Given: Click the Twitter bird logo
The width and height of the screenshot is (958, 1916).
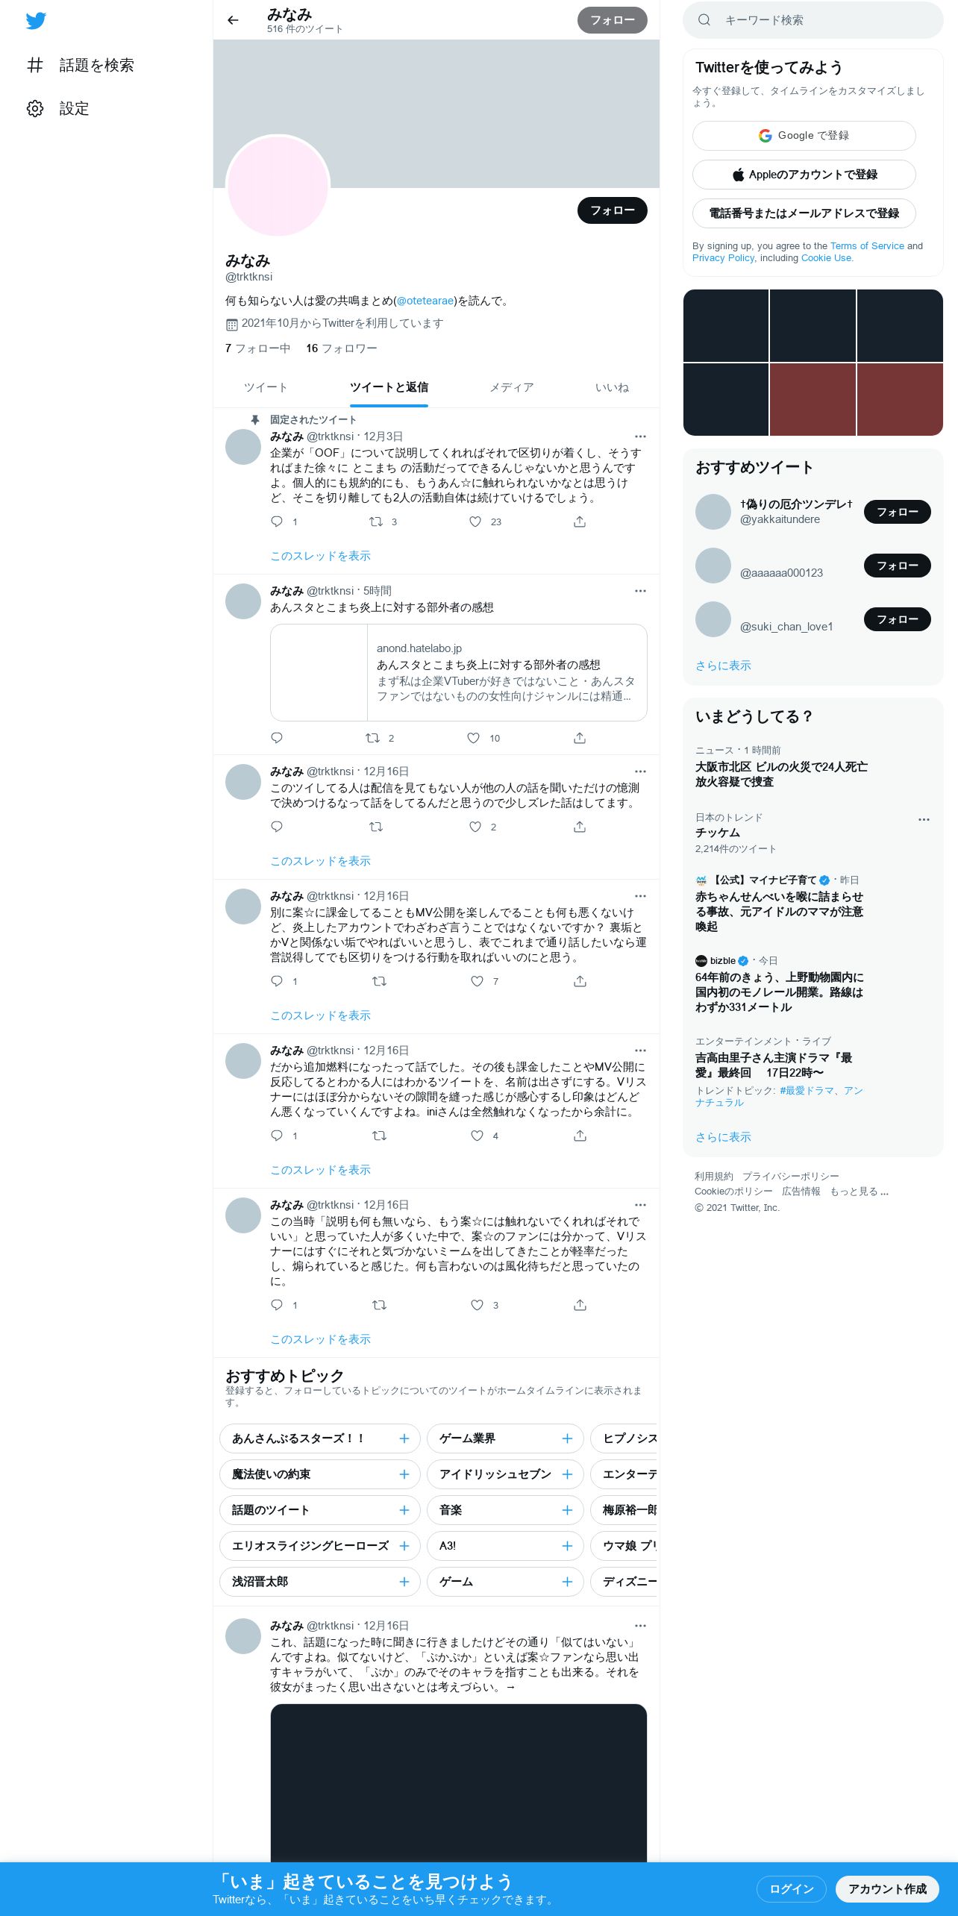Looking at the screenshot, I should point(36,21).
